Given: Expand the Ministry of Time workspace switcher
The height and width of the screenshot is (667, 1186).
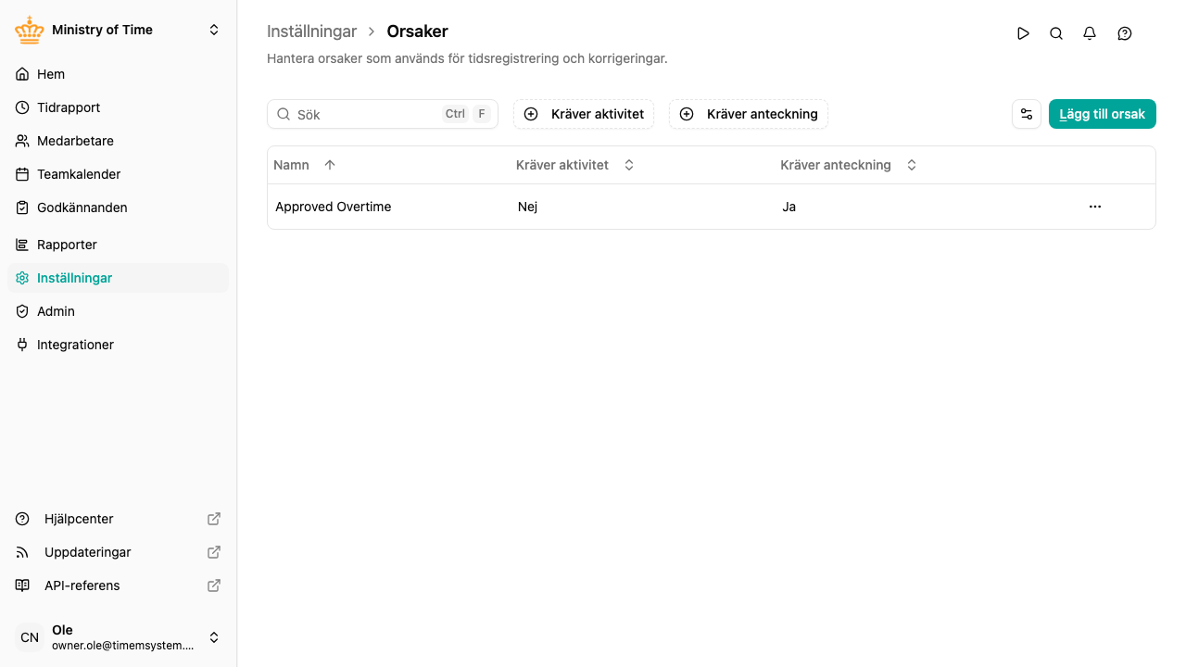Looking at the screenshot, I should point(214,30).
